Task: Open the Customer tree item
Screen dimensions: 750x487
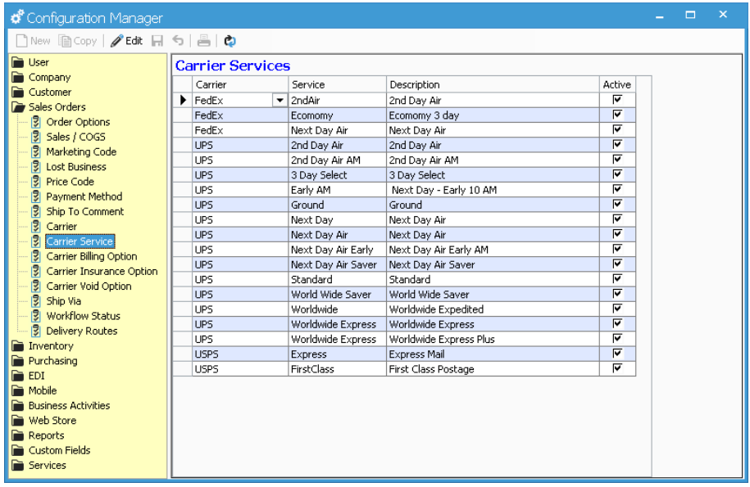Action: pyautogui.click(x=50, y=92)
